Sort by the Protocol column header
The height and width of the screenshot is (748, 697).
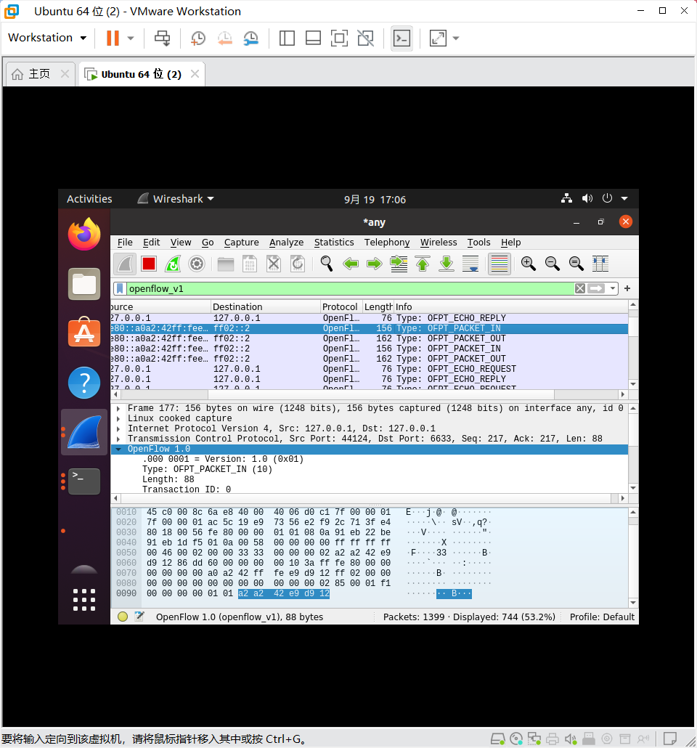coord(341,306)
